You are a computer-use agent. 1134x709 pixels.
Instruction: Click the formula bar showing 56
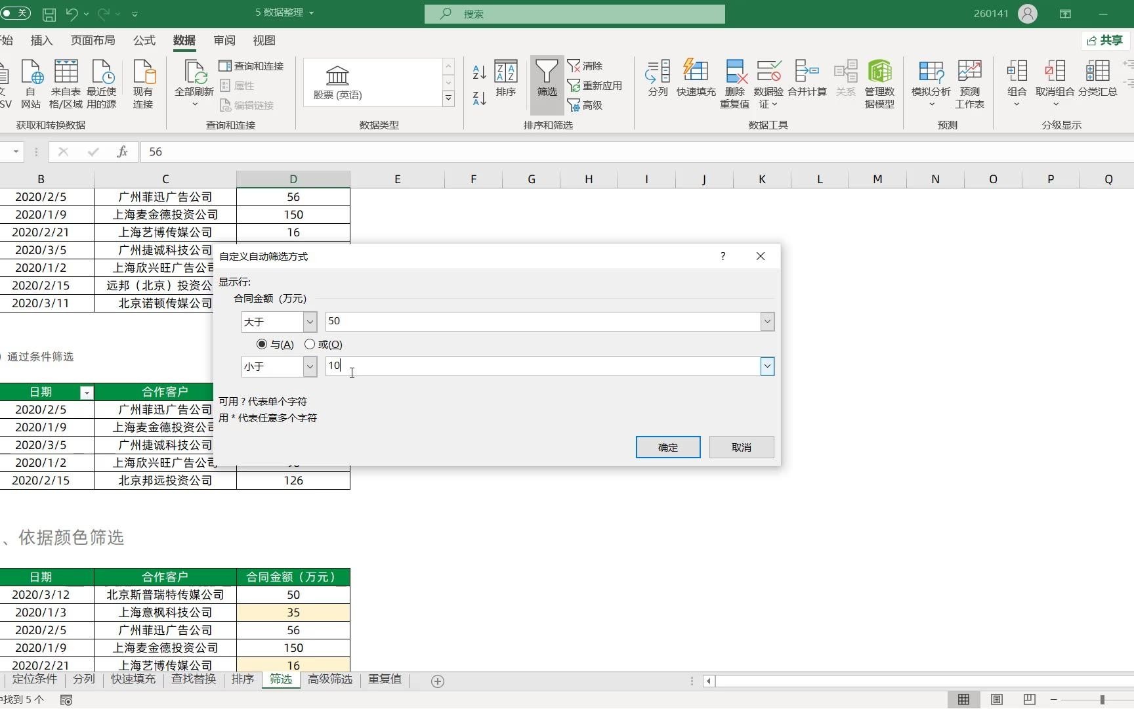637,152
